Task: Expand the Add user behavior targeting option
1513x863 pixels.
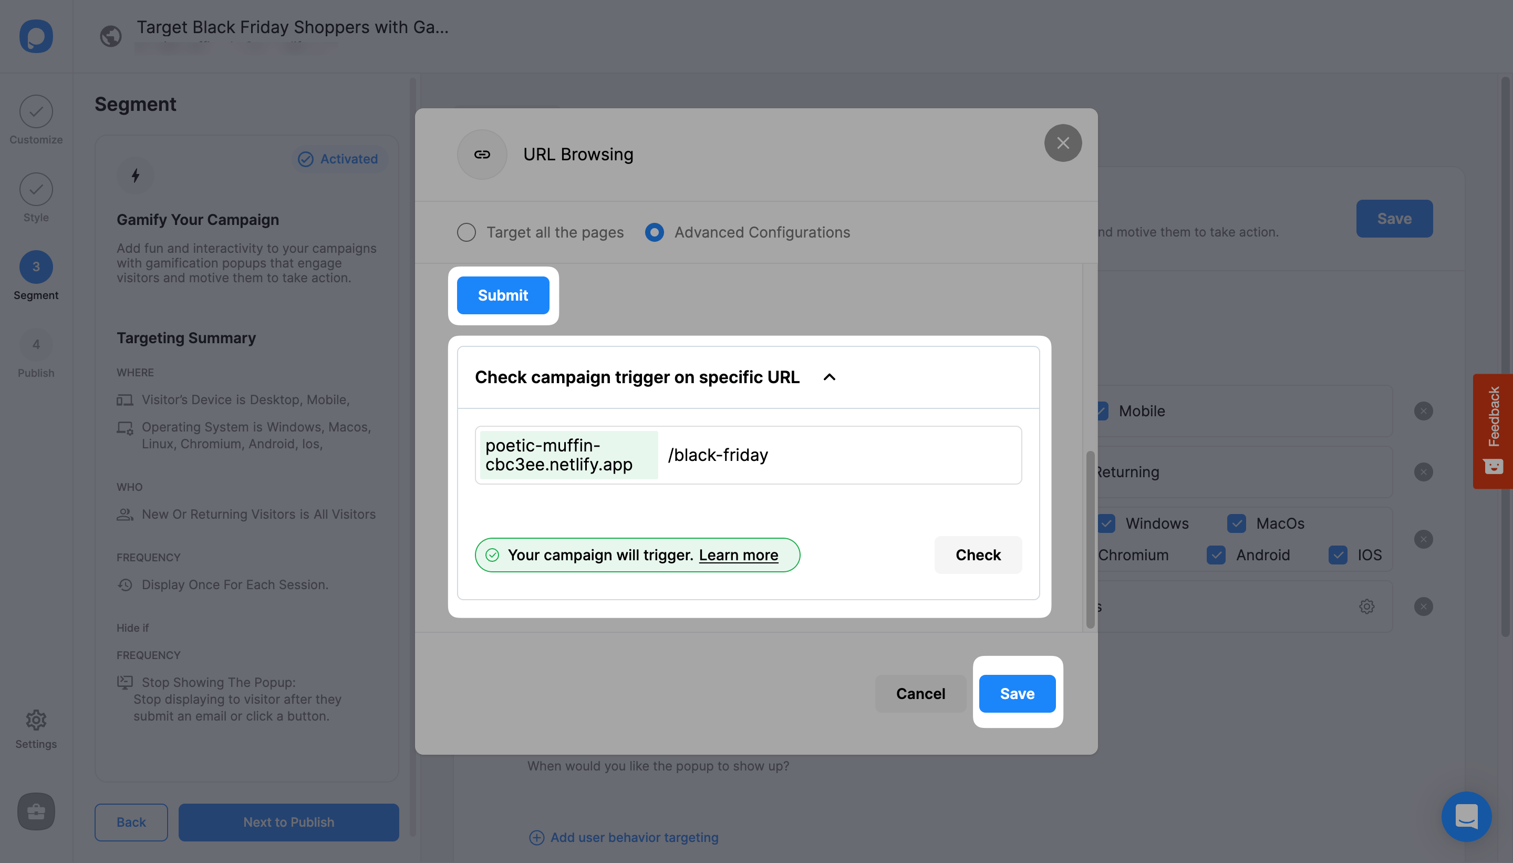Action: tap(624, 837)
